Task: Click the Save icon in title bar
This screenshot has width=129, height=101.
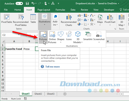Action: point(27,4)
